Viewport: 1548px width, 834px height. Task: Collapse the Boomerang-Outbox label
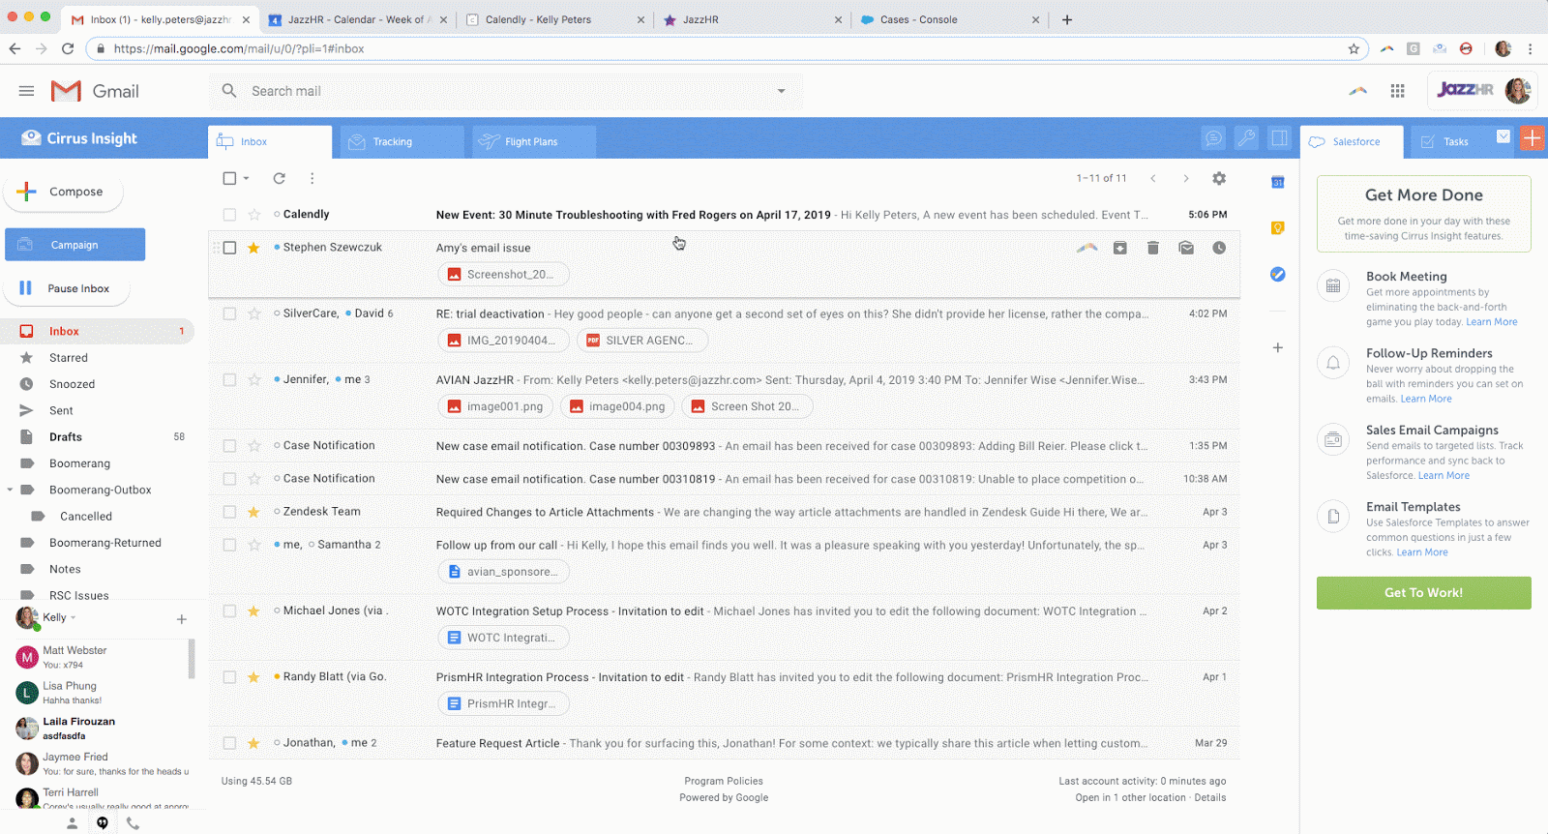[x=10, y=490]
